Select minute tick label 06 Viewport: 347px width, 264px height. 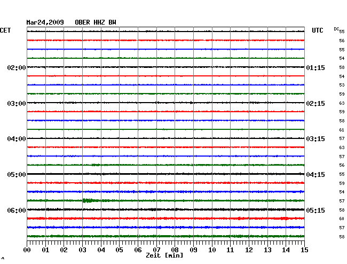coord(138,250)
